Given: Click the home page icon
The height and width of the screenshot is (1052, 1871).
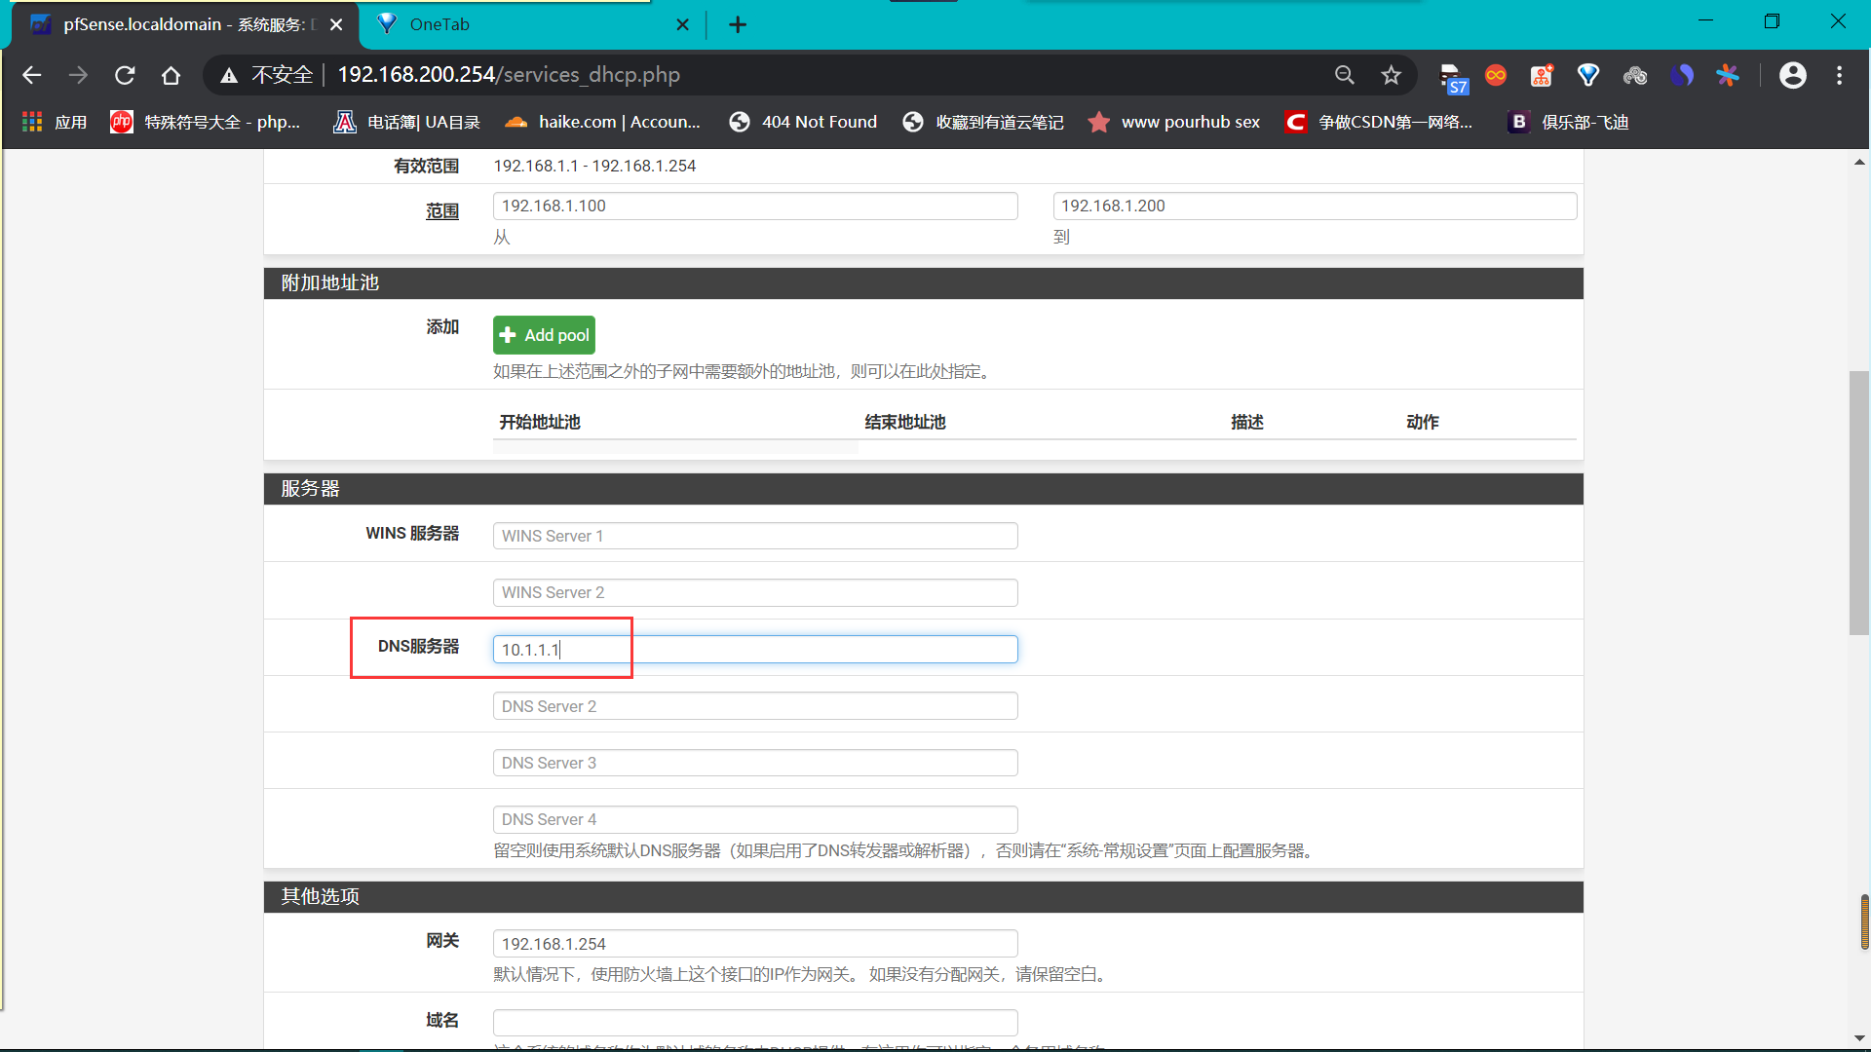Looking at the screenshot, I should point(172,75).
